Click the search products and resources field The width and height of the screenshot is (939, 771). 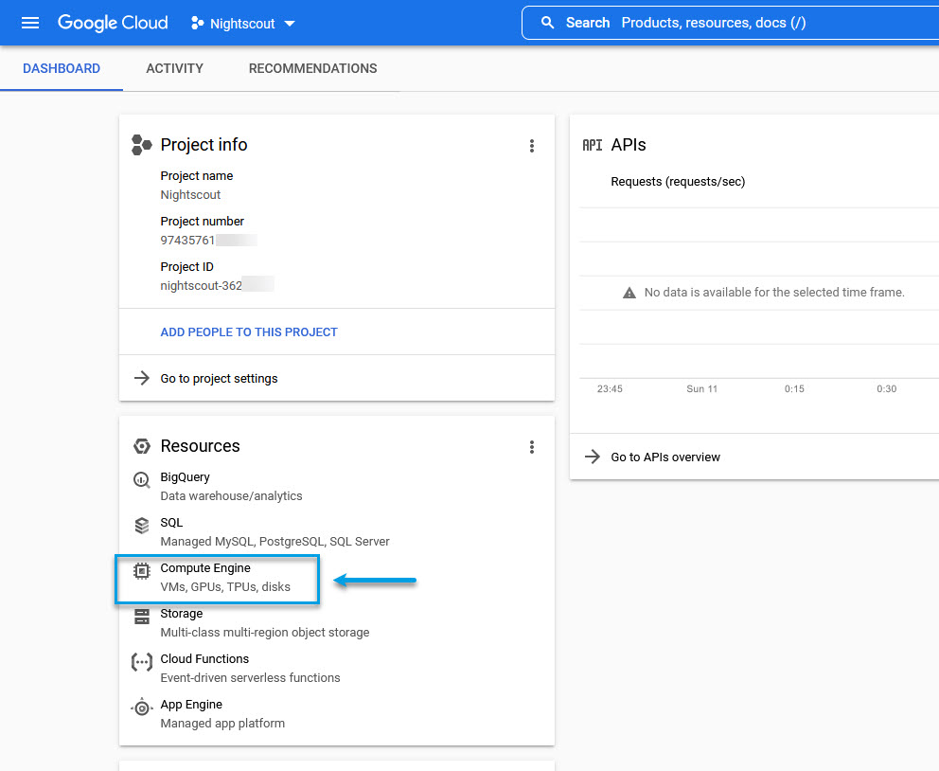pyautogui.click(x=757, y=23)
